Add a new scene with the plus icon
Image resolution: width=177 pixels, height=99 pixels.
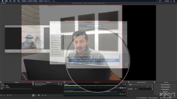coord(1,95)
